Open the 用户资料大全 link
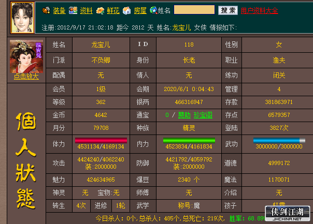The width and height of the screenshot is (313, 224). pyautogui.click(x=259, y=10)
